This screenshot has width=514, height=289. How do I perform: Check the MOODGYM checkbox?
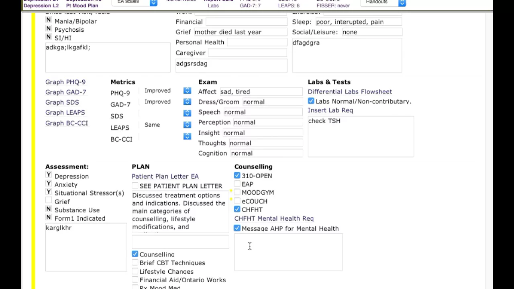coord(237,192)
